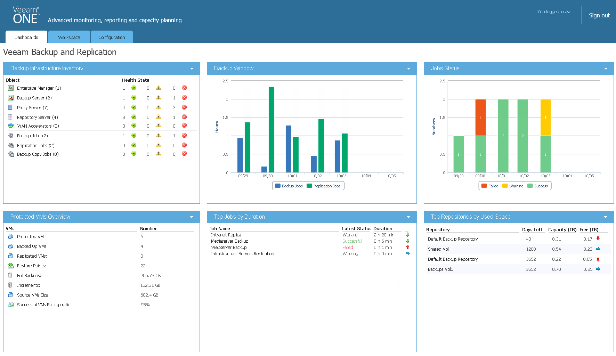Click the Proxy Server icon in inventory
The width and height of the screenshot is (616, 356).
[11, 107]
